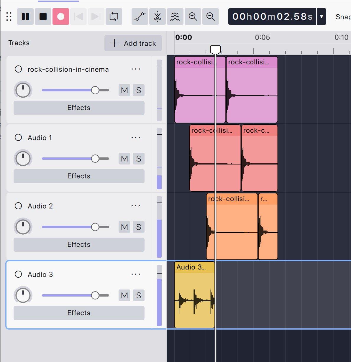
Task: Solo the Audio 2 track
Action: [139, 227]
